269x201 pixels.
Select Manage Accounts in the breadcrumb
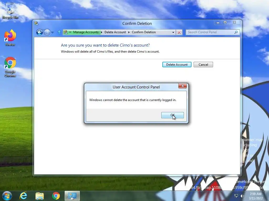click(86, 32)
